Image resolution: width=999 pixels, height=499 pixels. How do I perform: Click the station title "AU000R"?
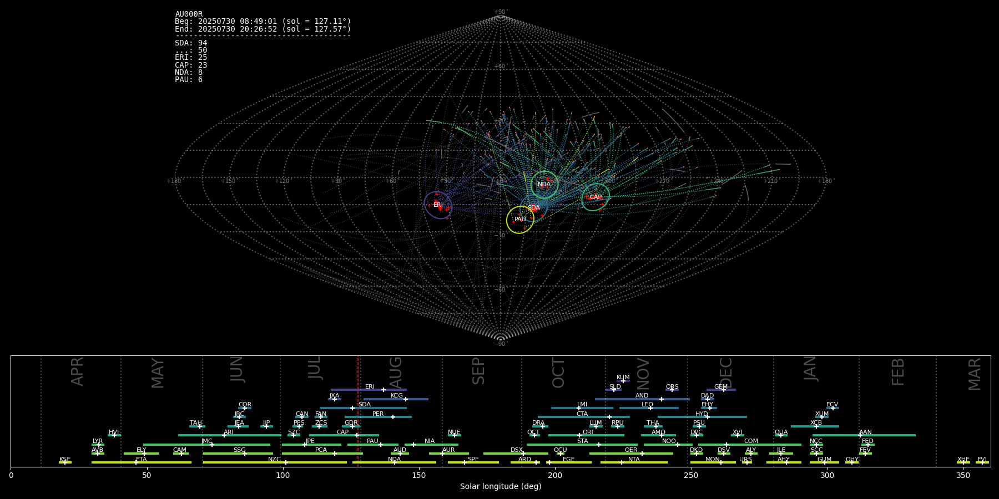(189, 14)
